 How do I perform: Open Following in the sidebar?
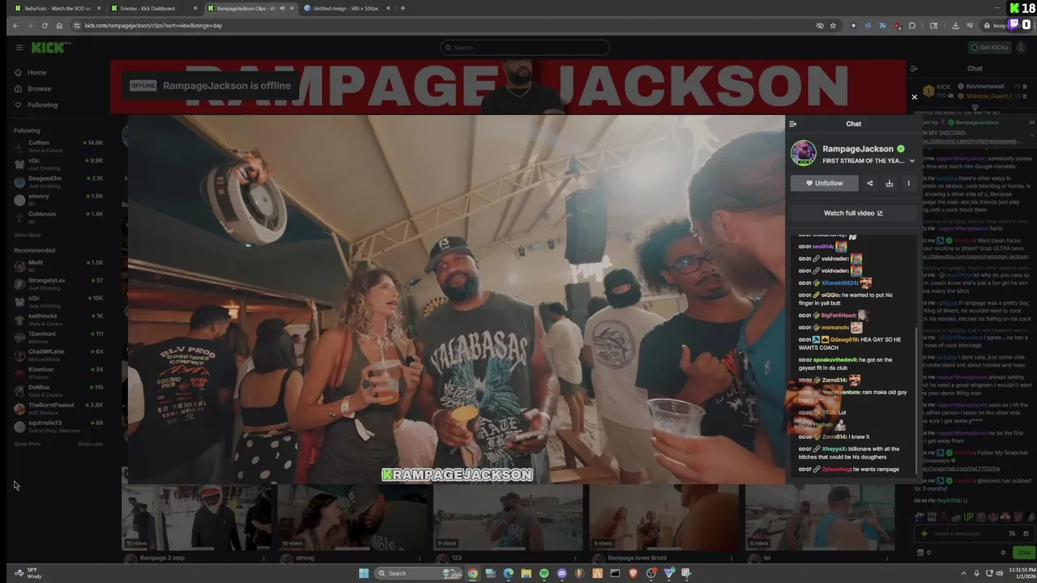point(42,105)
